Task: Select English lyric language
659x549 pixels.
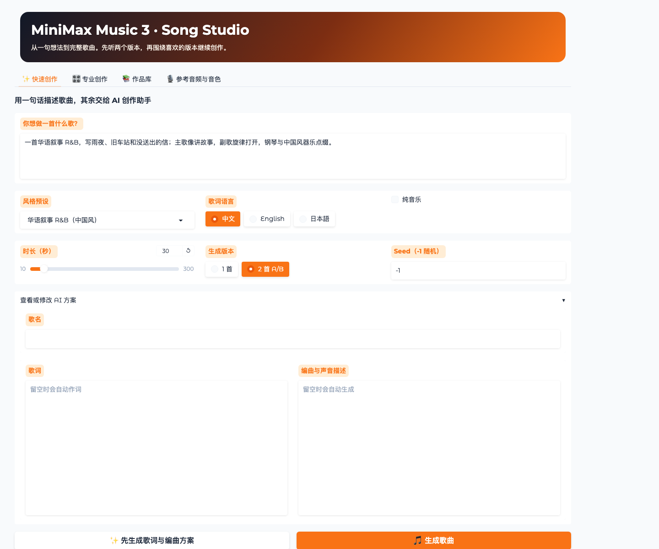Action: pos(267,219)
